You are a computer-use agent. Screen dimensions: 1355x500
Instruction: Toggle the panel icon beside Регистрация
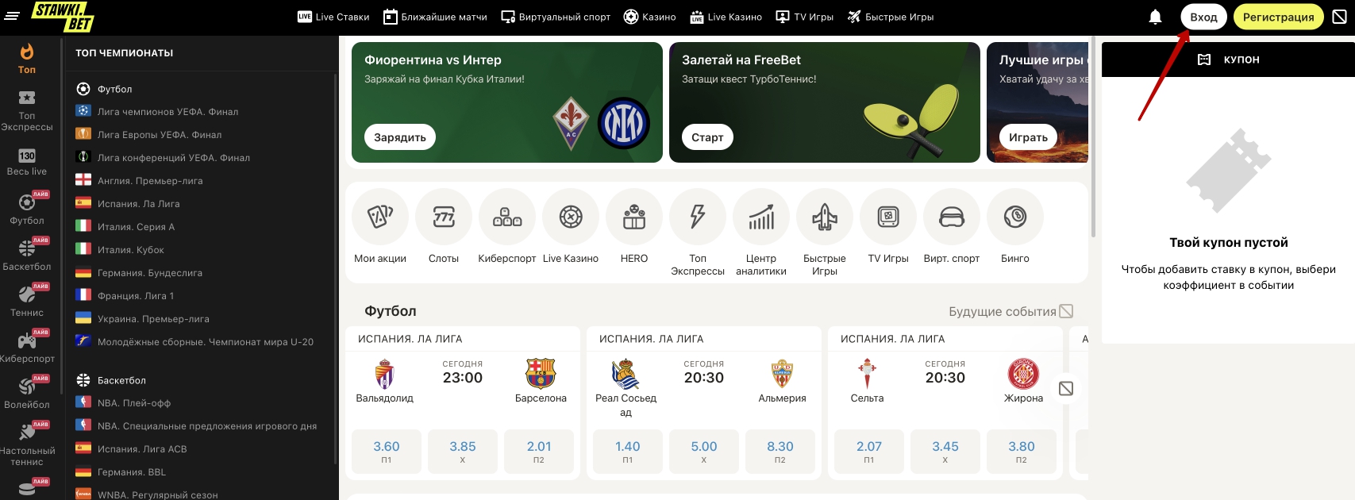(1339, 17)
